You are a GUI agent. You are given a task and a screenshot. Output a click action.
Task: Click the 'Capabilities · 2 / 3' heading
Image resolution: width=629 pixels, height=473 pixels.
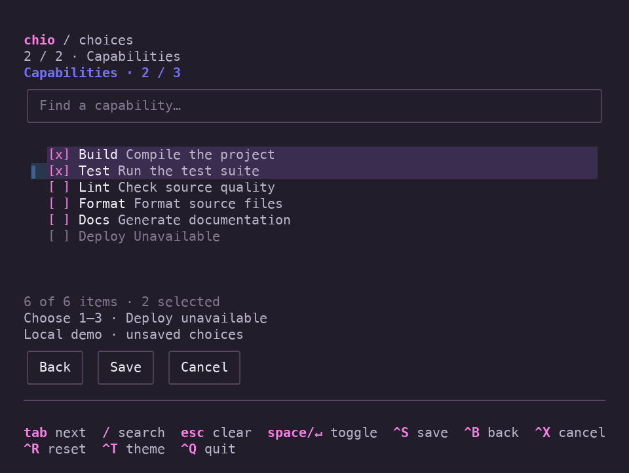click(x=102, y=73)
